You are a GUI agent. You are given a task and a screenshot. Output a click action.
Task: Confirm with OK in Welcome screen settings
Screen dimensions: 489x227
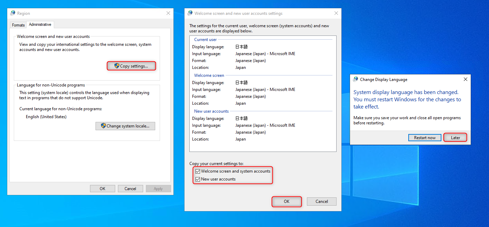(287, 202)
